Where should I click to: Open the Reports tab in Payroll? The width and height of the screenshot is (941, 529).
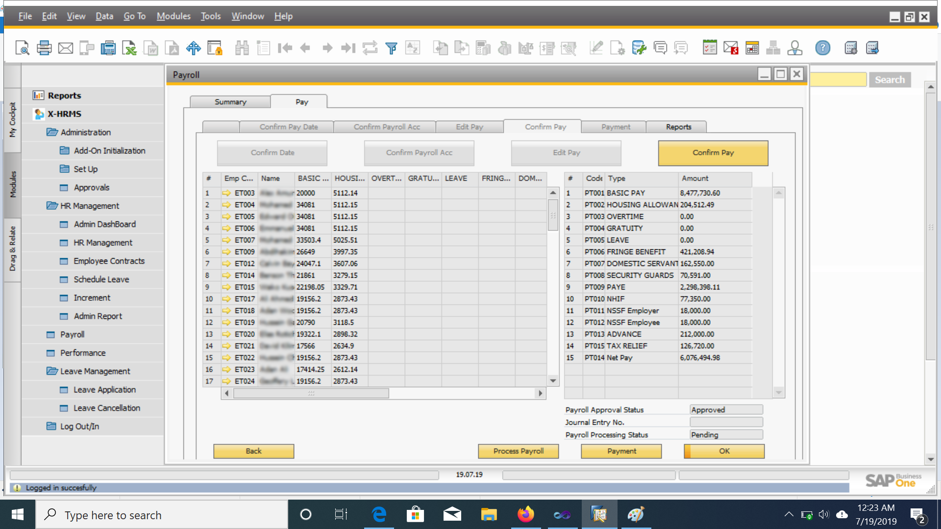[678, 127]
